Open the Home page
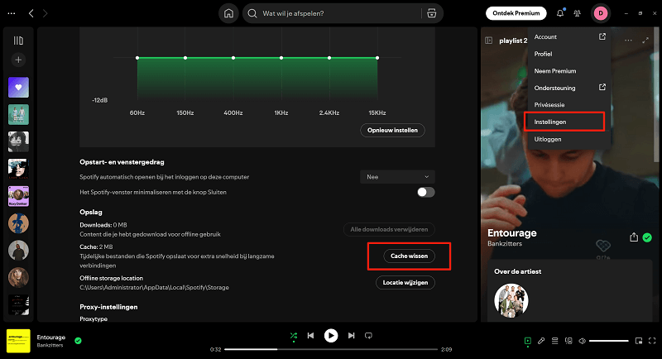 228,13
